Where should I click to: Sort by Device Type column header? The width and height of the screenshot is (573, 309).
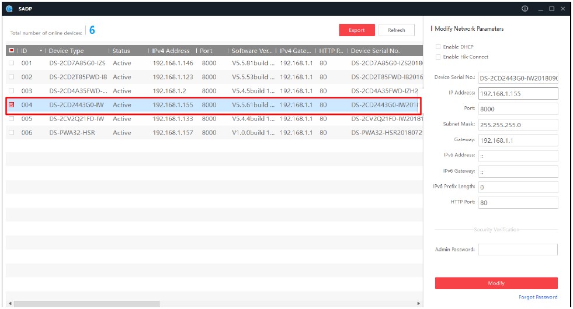[x=67, y=51]
